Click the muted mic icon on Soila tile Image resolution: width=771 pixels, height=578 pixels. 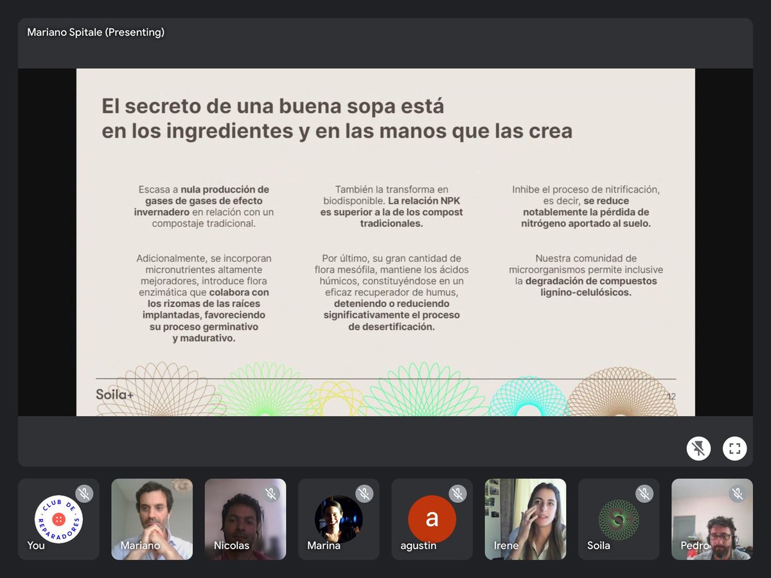point(644,494)
